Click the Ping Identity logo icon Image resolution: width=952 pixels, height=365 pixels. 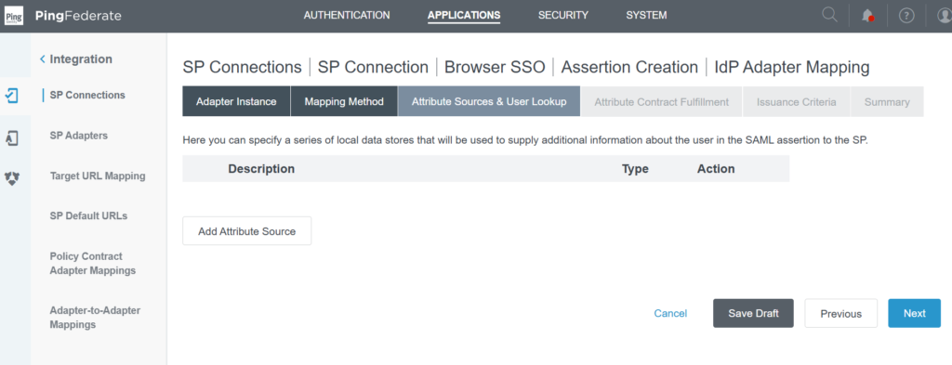[x=14, y=15]
